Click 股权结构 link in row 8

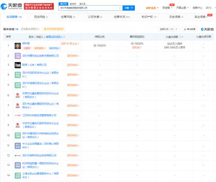[x=73, y=115]
